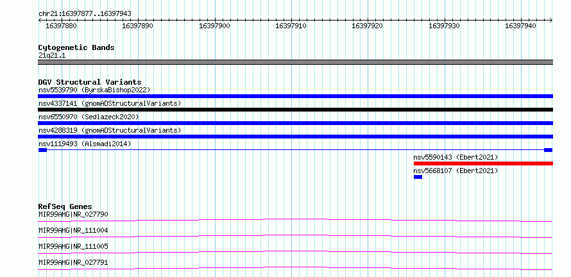Image resolution: width=571 pixels, height=277 pixels.
Task: Click ruler position 16397880
Action: (61, 26)
